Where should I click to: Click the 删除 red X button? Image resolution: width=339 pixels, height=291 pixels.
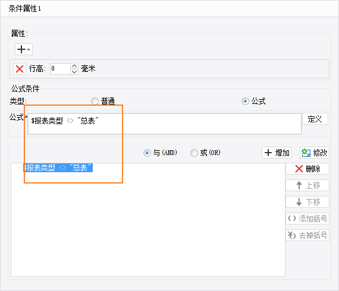point(307,169)
